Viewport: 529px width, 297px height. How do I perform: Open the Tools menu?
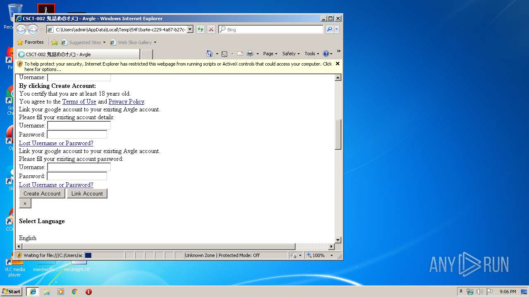point(312,54)
